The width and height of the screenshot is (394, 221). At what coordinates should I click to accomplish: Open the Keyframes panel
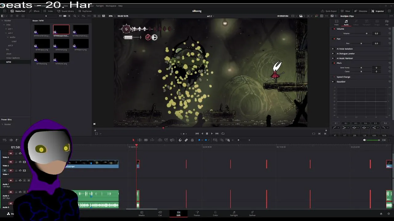click(x=85, y=11)
